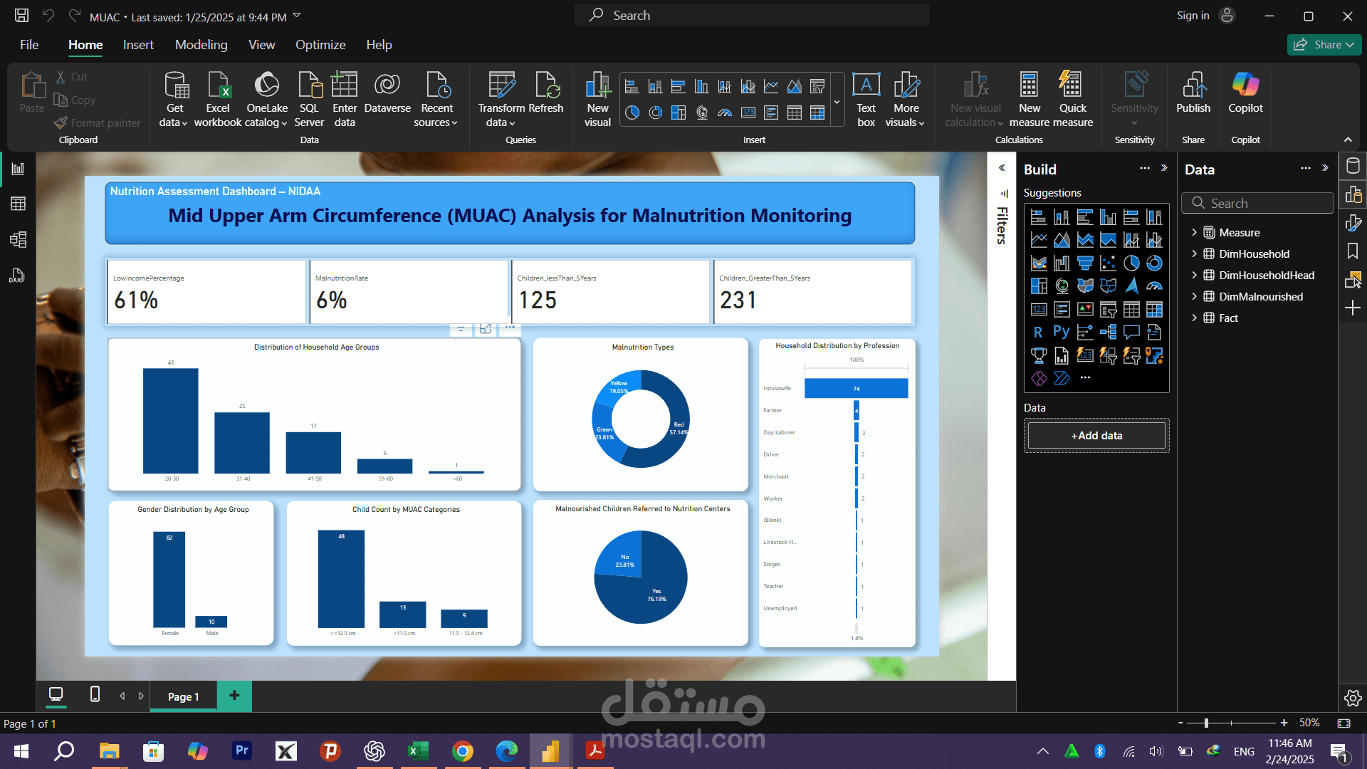Expand the DimHousehold table
The width and height of the screenshot is (1367, 769).
click(1194, 254)
